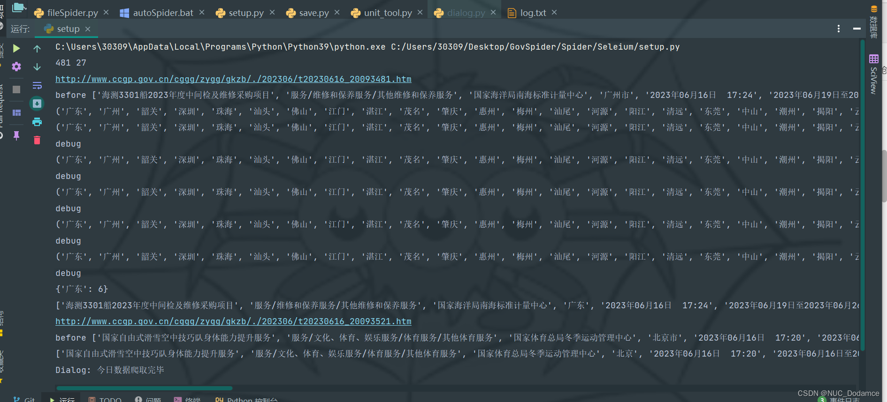Close the unit_tool.py tab
This screenshot has height=402, width=887.
tap(420, 12)
